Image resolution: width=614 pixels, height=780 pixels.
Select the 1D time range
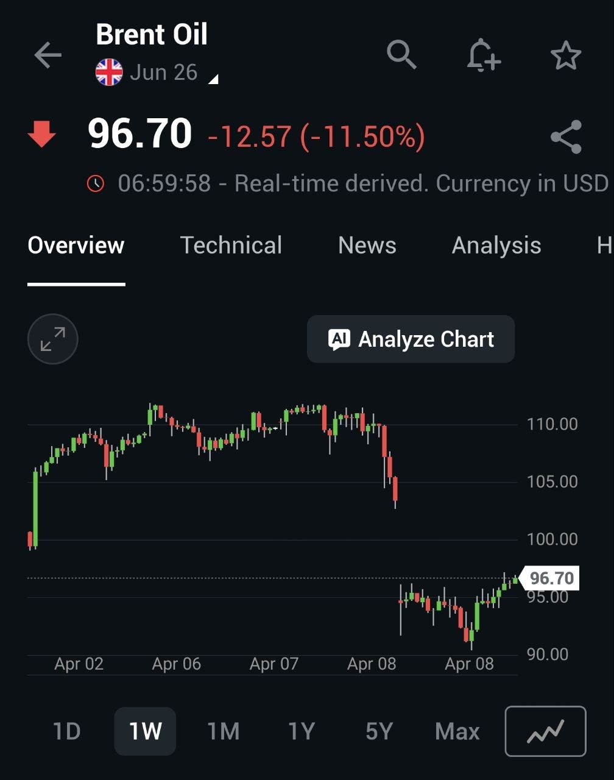point(66,731)
